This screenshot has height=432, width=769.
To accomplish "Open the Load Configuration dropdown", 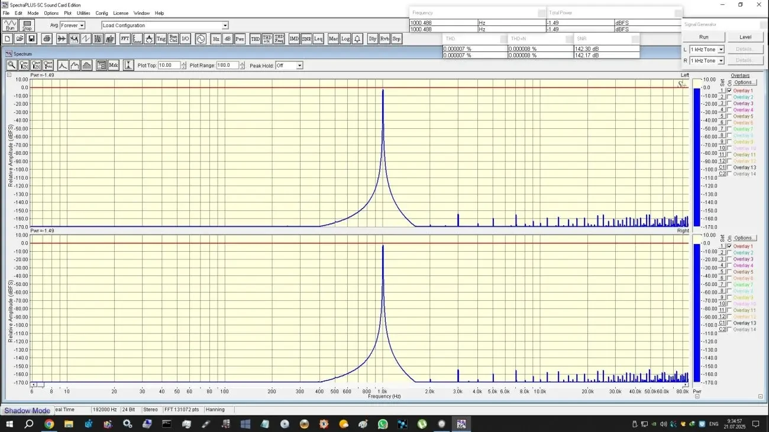I will 225,25.
